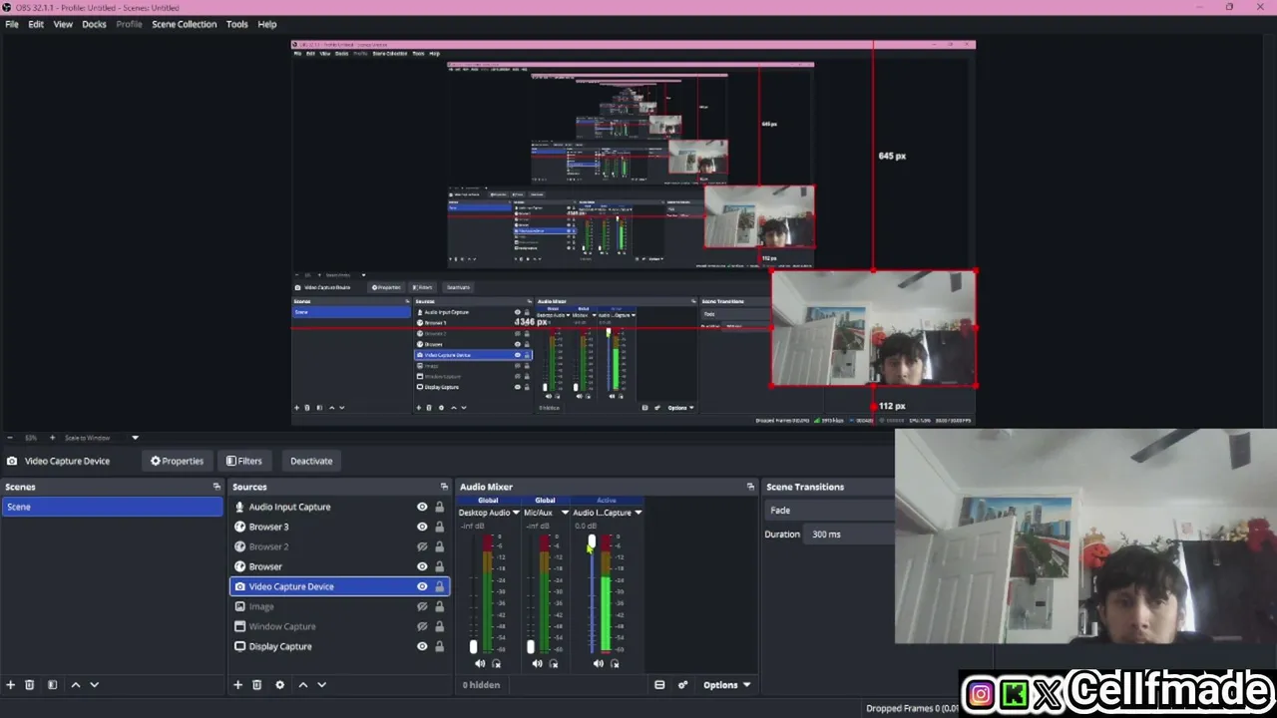Click the transition Duration field
This screenshot has width=1277, height=718.
coord(851,535)
